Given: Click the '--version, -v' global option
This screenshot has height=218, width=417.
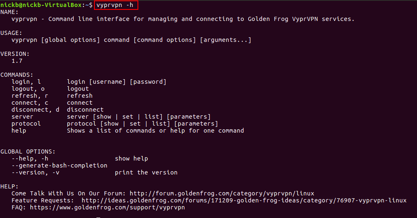Looking at the screenshot, I should [36, 172].
